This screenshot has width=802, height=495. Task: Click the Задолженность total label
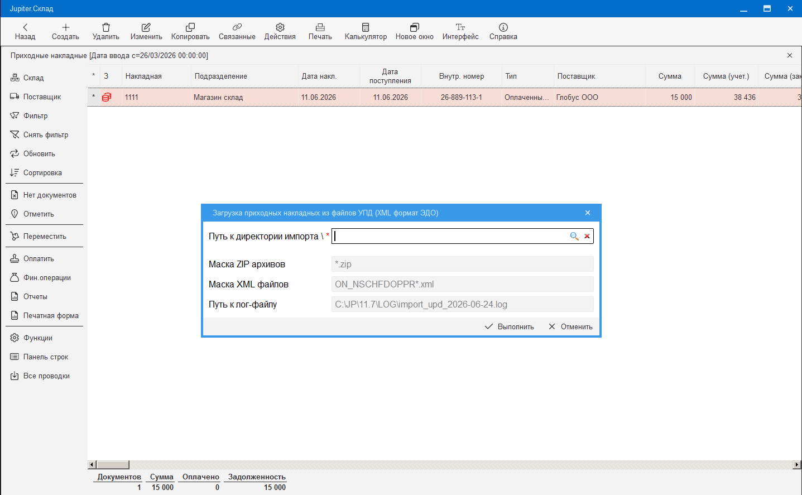click(x=257, y=477)
